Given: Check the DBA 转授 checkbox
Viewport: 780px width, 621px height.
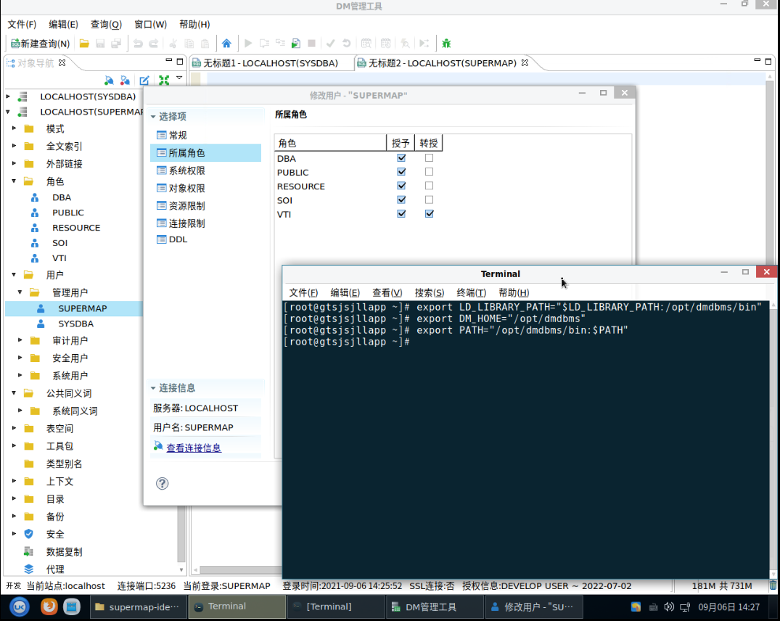Looking at the screenshot, I should point(430,157).
